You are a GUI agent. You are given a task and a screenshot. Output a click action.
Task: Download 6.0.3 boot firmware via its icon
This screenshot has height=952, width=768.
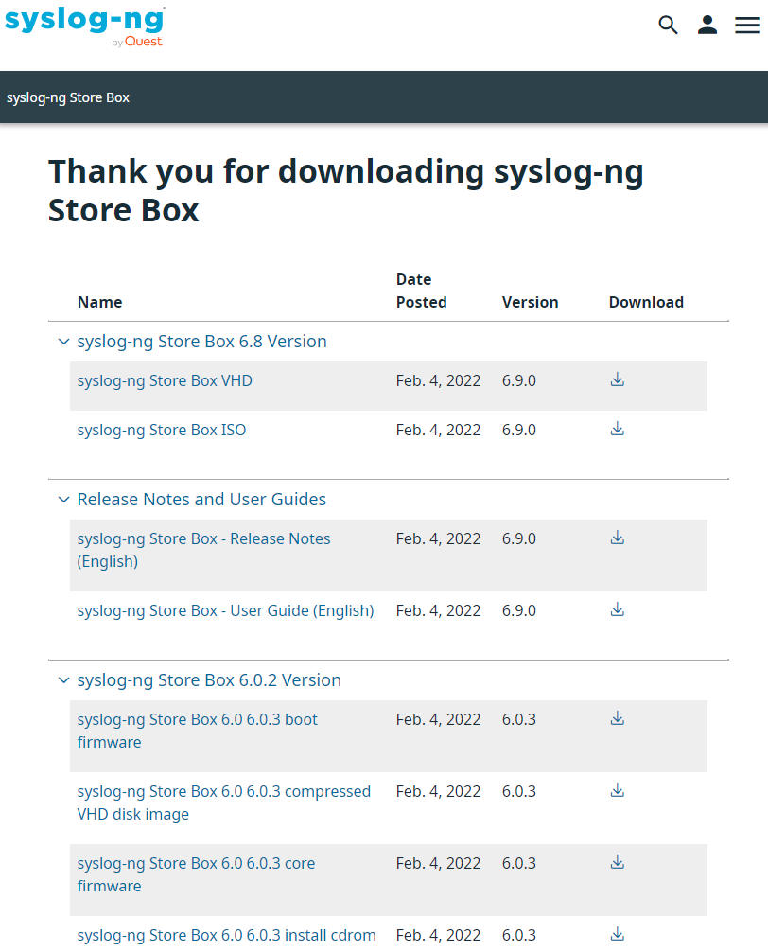coord(618,719)
